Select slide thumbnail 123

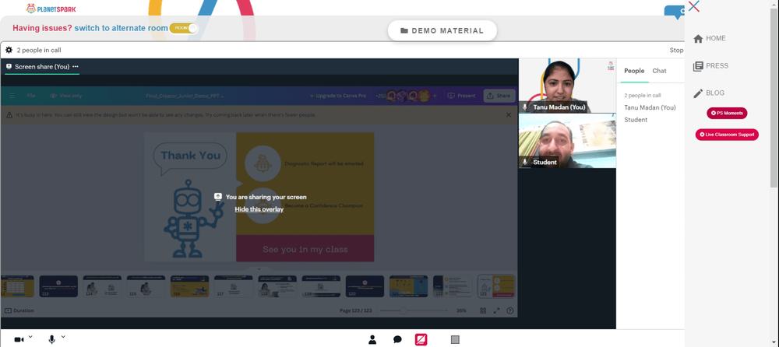click(495, 286)
